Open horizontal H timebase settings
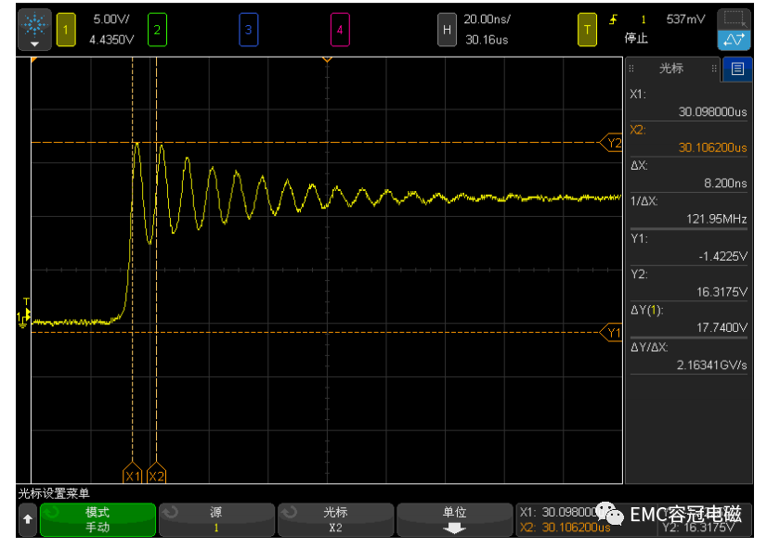The height and width of the screenshot is (548, 767). coord(447,30)
